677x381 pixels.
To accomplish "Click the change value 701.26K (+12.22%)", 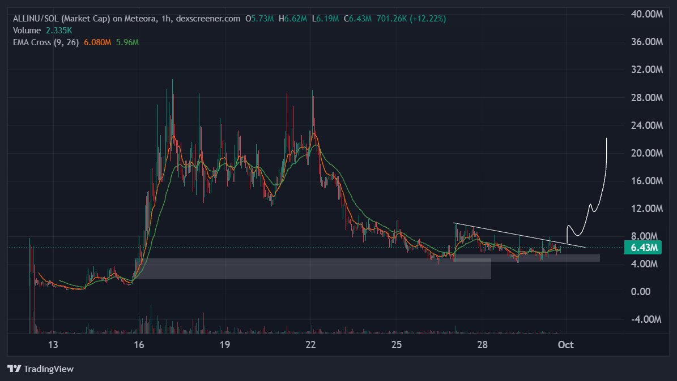I will (x=411, y=19).
